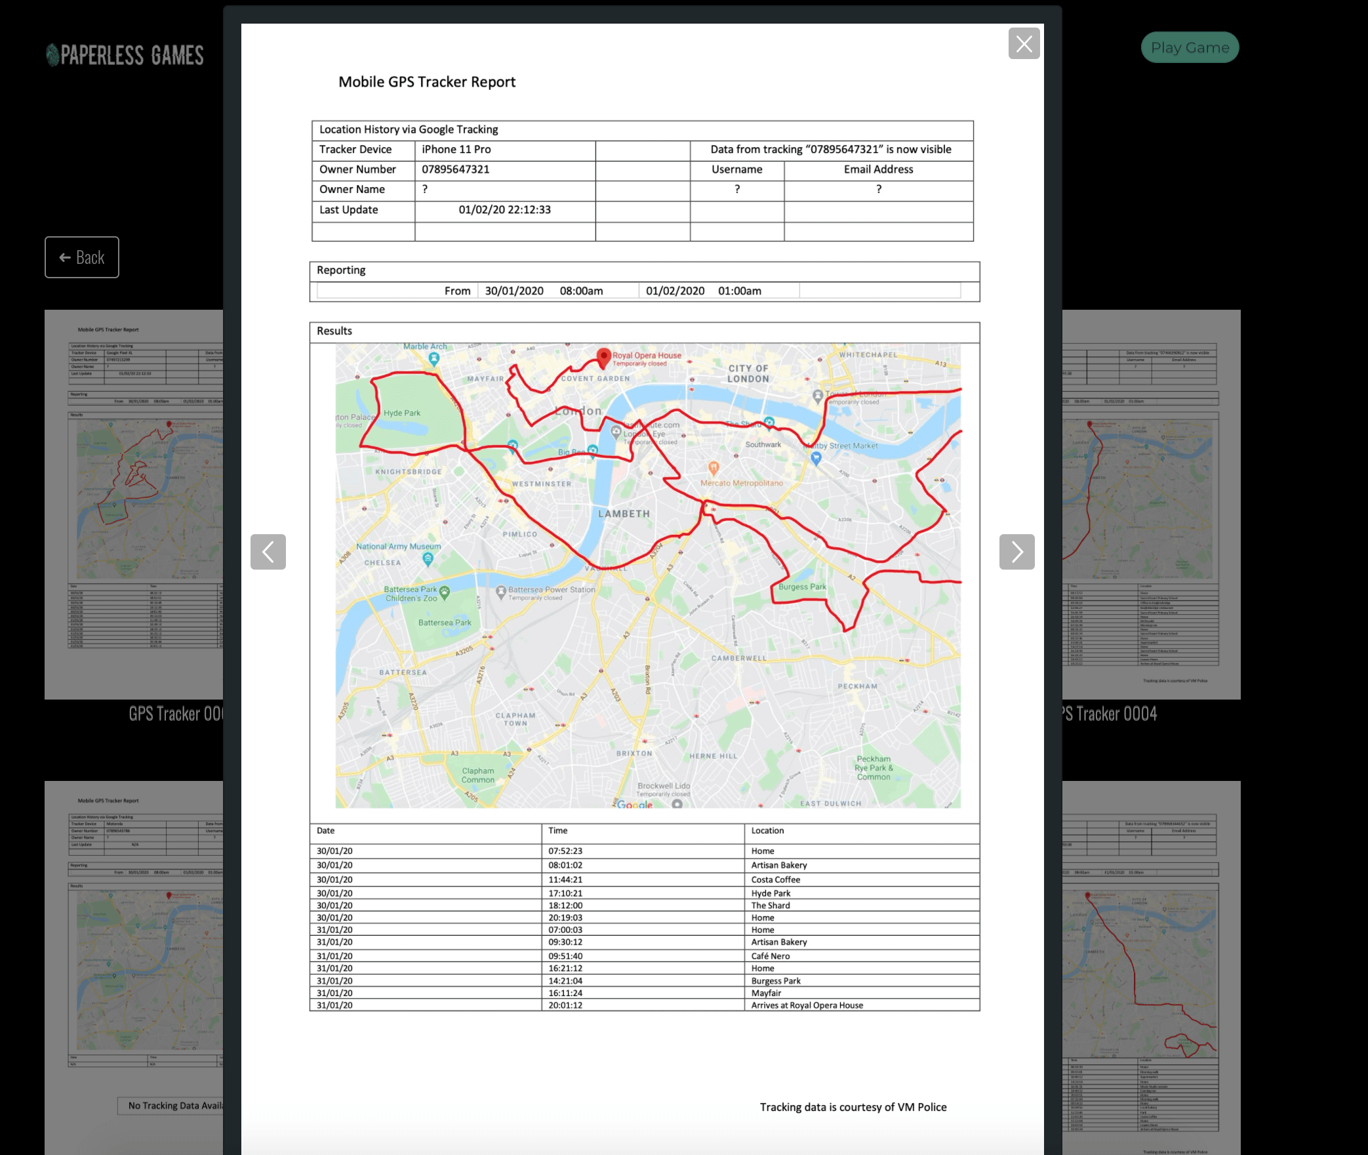The height and width of the screenshot is (1155, 1368).
Task: Open the GPS Tracker 0004 thumbnail
Action: pyautogui.click(x=1151, y=504)
